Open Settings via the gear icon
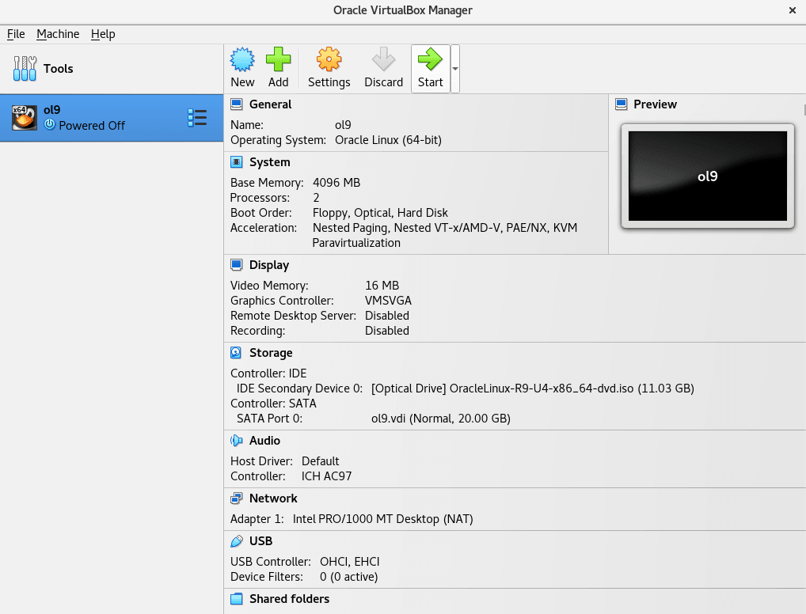 pyautogui.click(x=329, y=59)
